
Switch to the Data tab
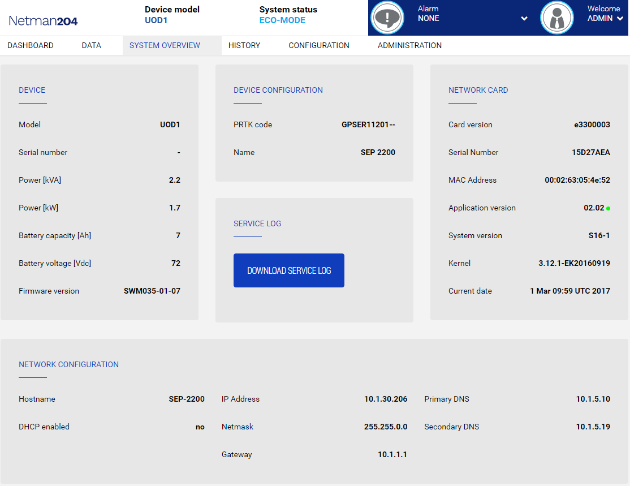click(x=91, y=45)
